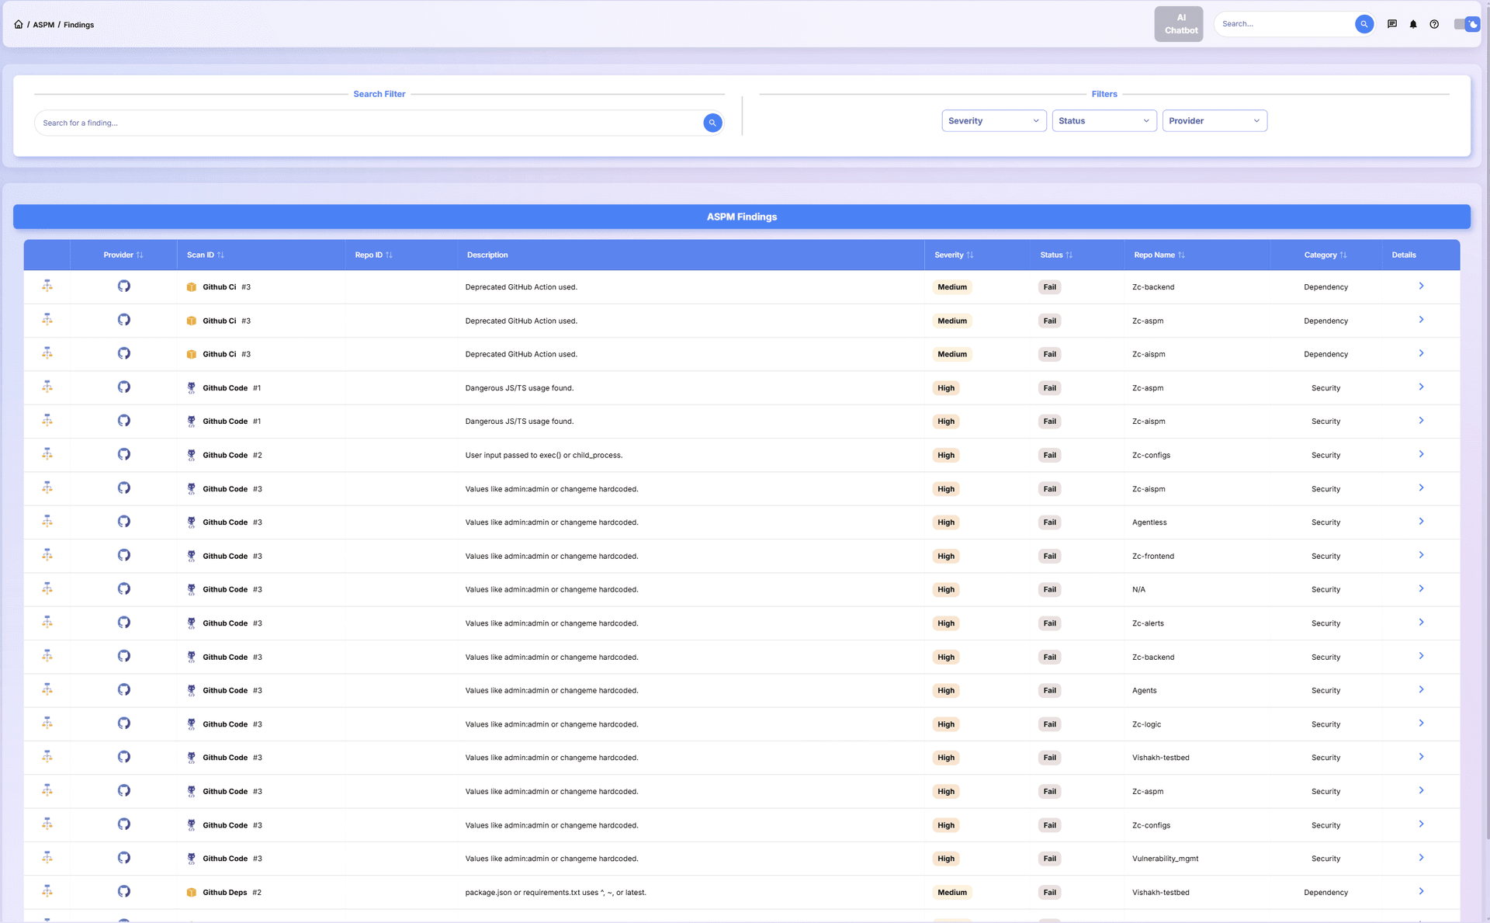Viewport: 1490px width, 923px height.
Task: Open the Provider filter dropdown
Action: 1214,121
